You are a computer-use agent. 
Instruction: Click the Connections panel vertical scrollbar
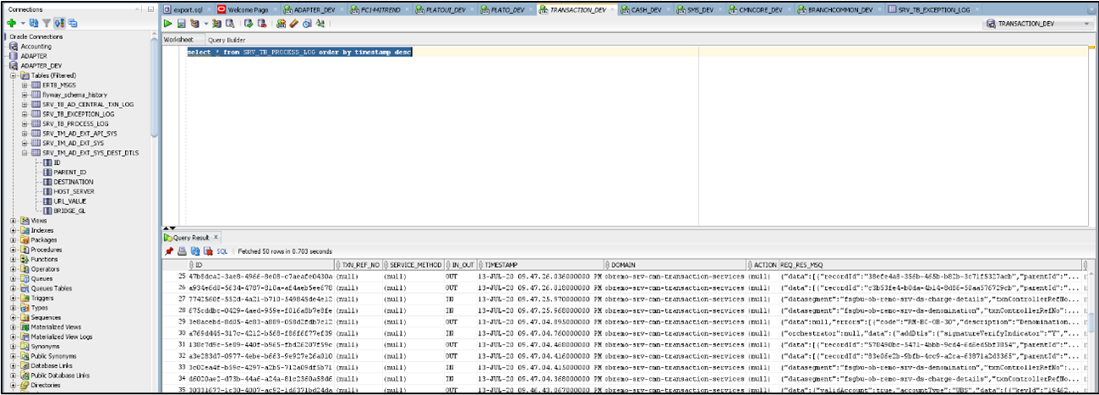click(154, 85)
